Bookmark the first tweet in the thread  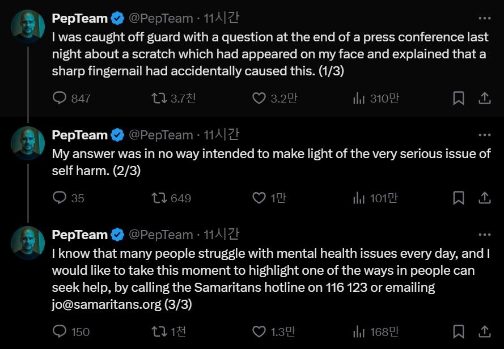tap(459, 99)
